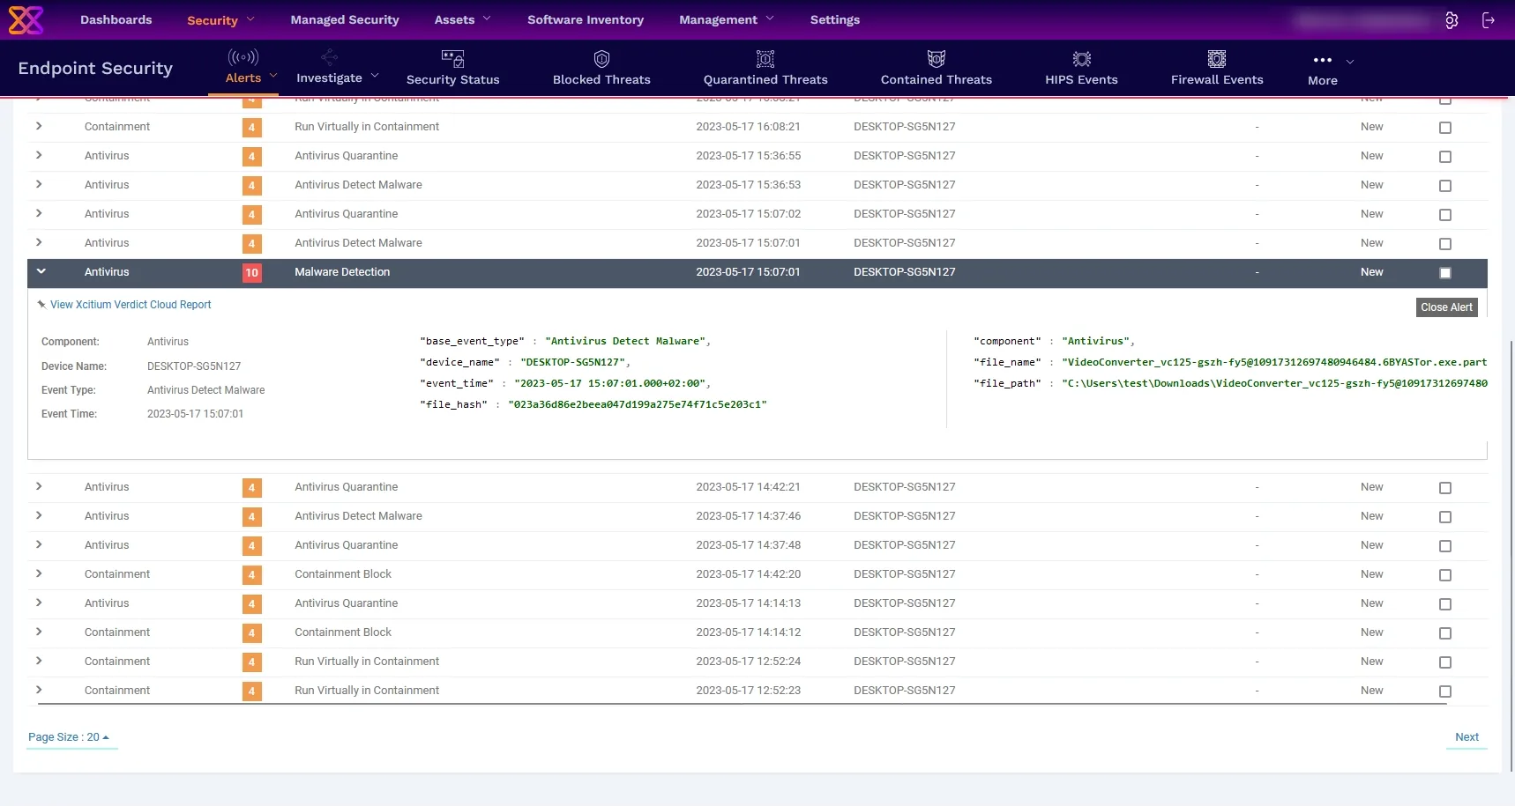Check the box for alert at 12:52:23
Viewport: 1515px width, 806px height.
pos(1444,691)
